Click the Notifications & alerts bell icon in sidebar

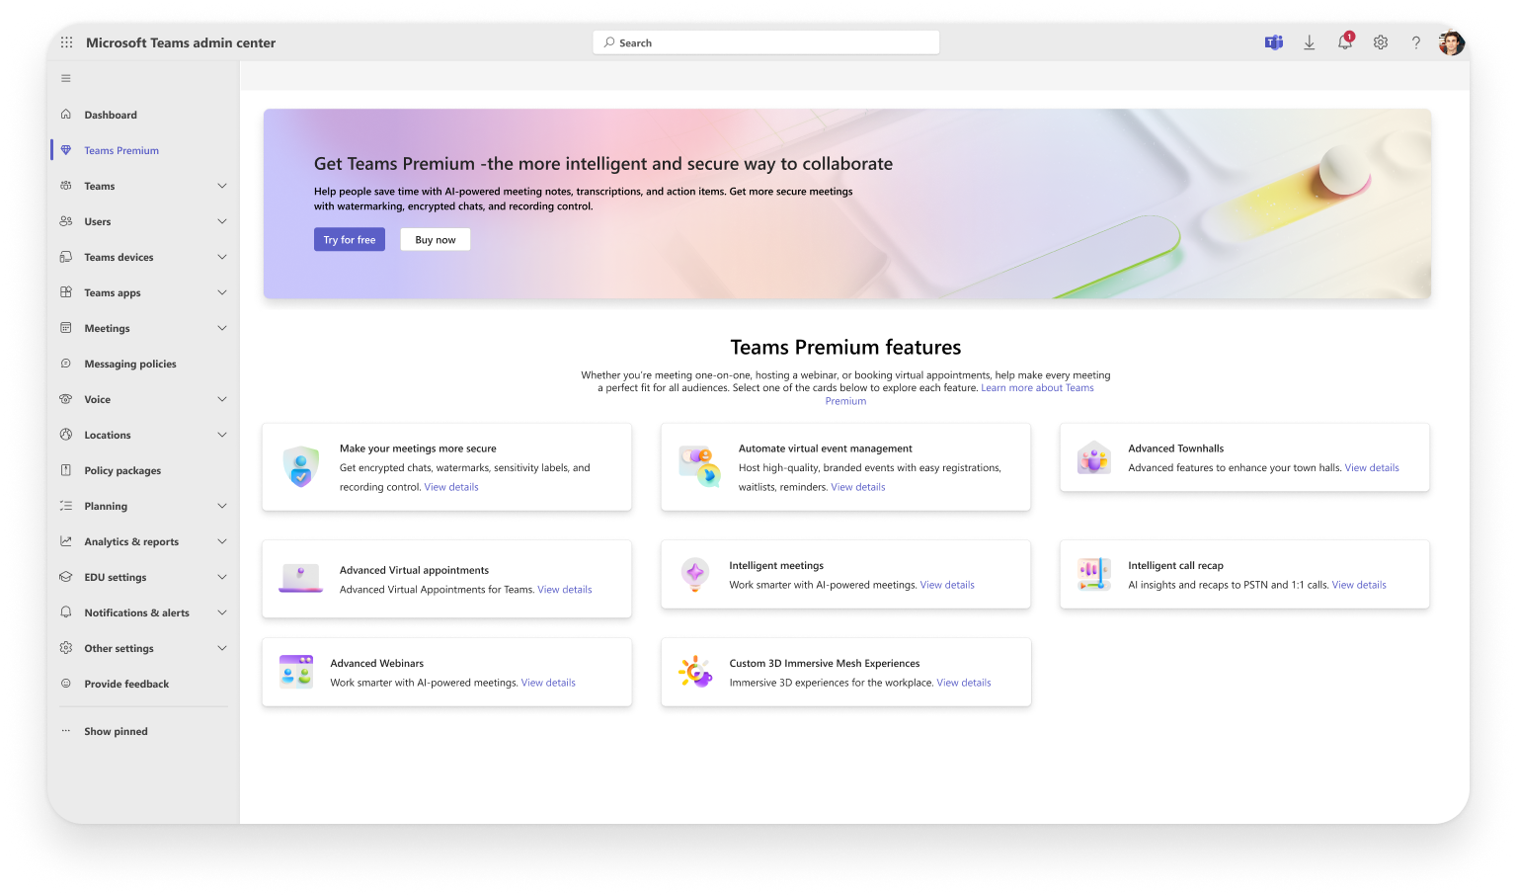click(66, 612)
